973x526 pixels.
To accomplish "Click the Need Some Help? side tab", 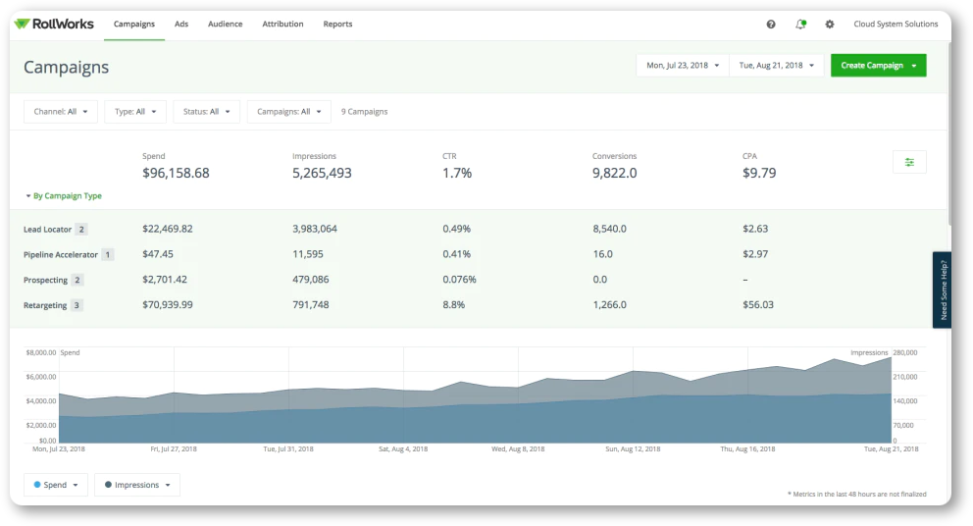I will tap(942, 289).
